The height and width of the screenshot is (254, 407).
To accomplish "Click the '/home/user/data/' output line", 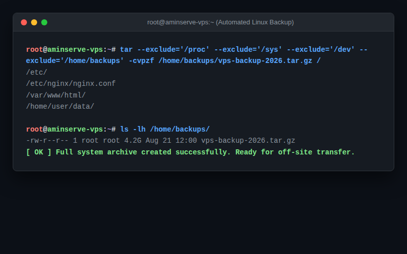I will 60,107.
